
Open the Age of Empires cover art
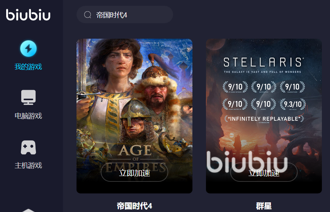(x=134, y=116)
